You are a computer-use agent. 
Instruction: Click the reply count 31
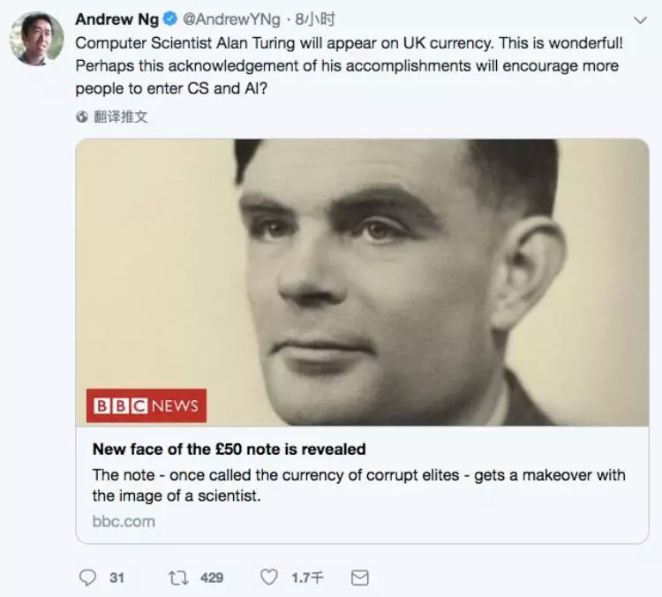tap(117, 578)
